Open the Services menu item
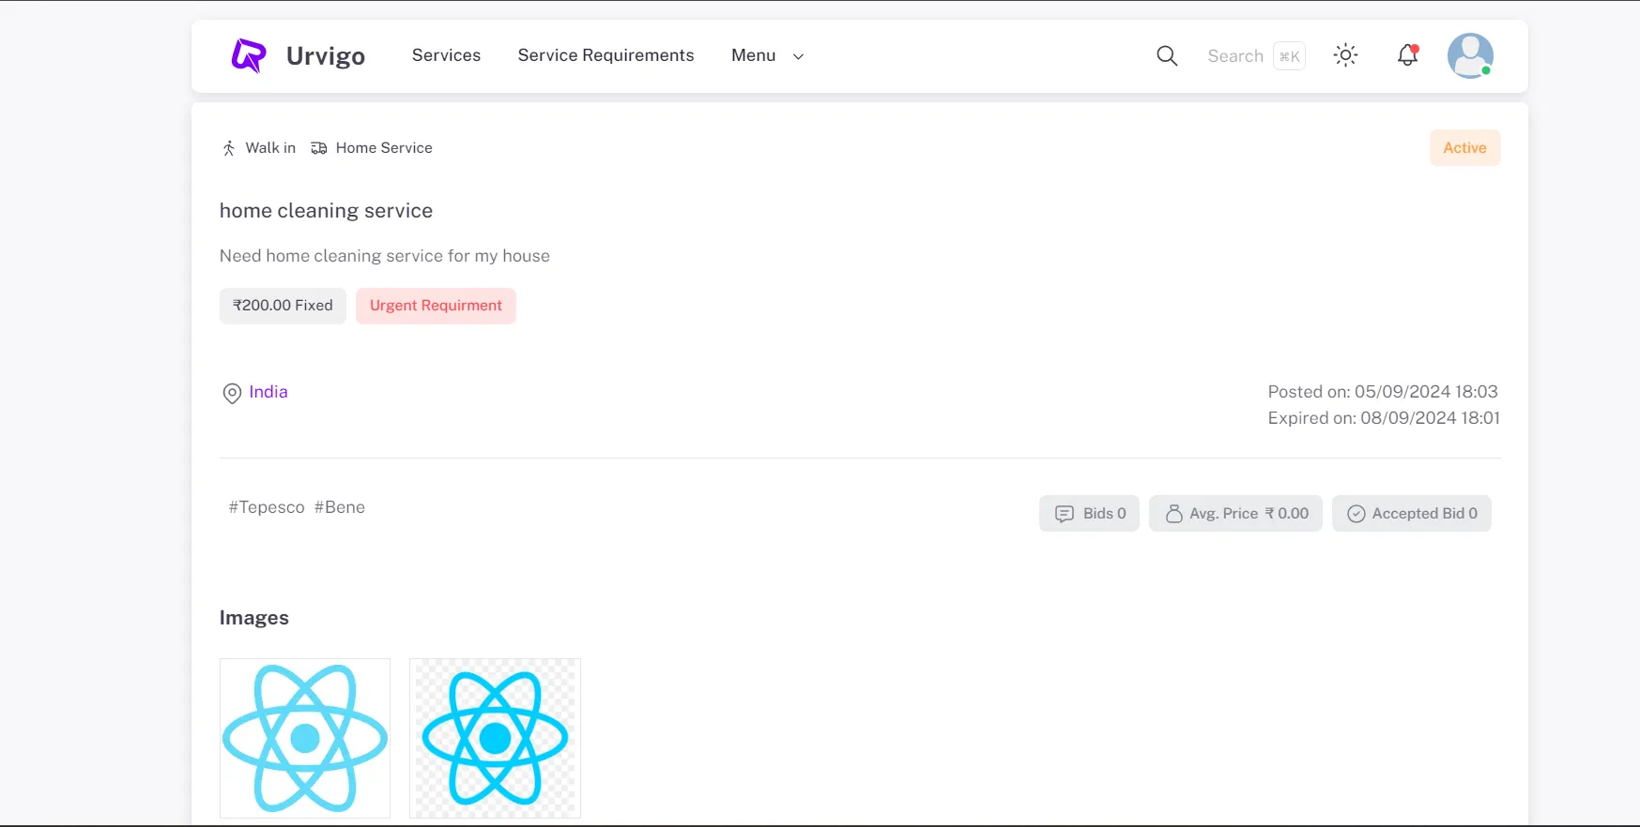Viewport: 1640px width, 827px height. (x=446, y=55)
